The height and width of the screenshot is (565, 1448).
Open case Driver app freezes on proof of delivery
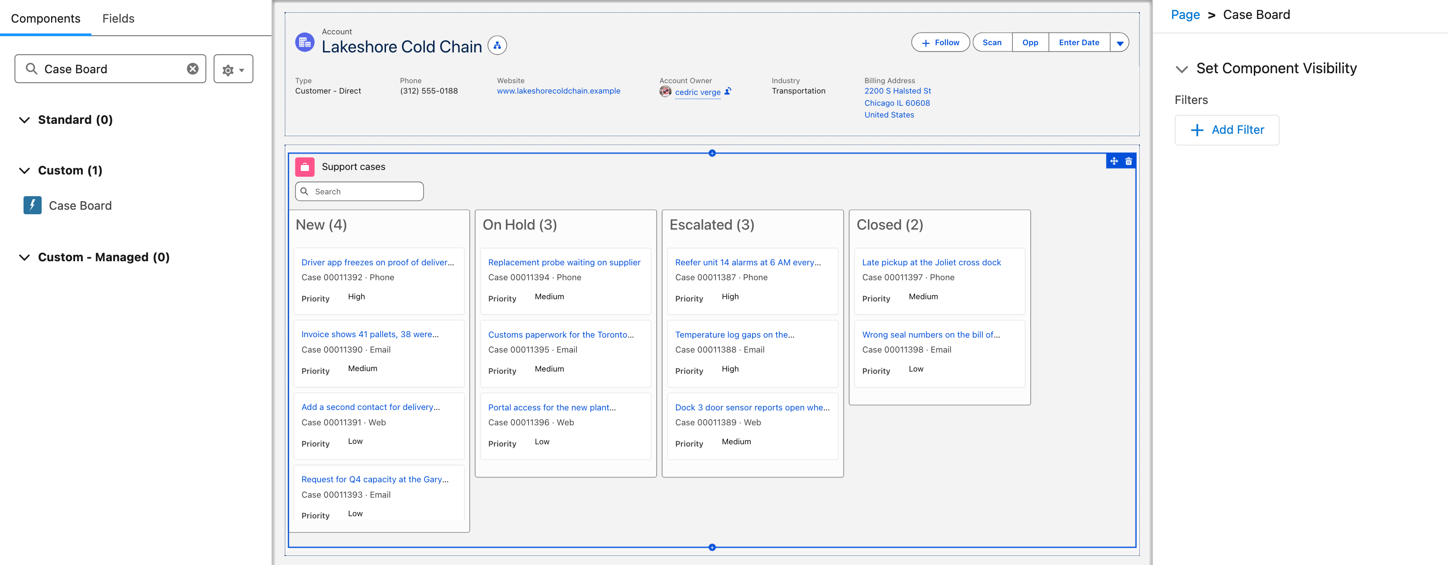378,262
